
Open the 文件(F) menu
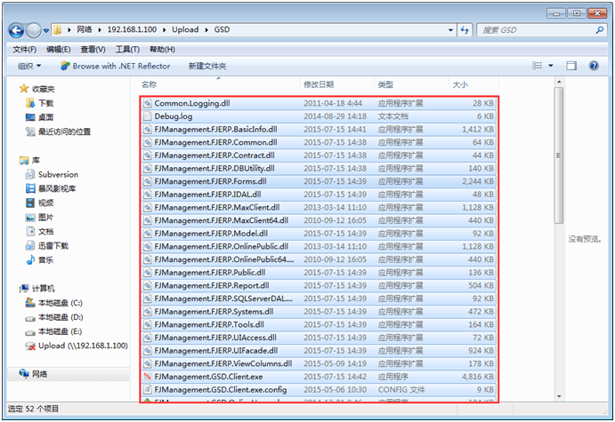pos(24,50)
